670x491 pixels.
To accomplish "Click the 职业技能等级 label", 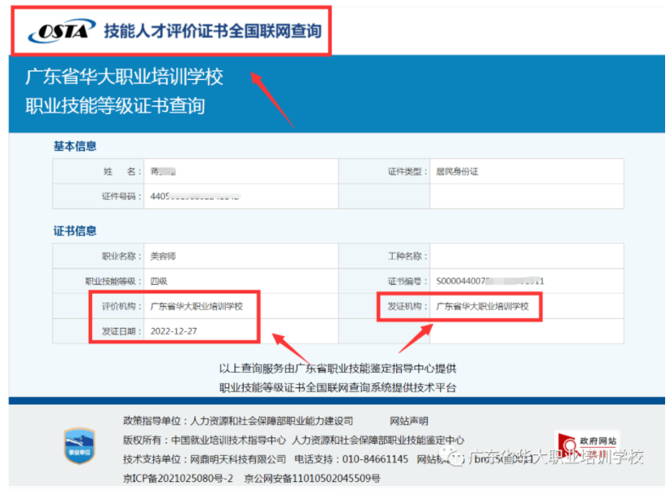I will 113,281.
